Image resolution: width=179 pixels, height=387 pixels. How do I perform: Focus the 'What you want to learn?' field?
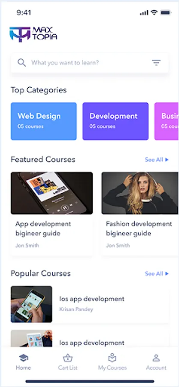click(89, 63)
